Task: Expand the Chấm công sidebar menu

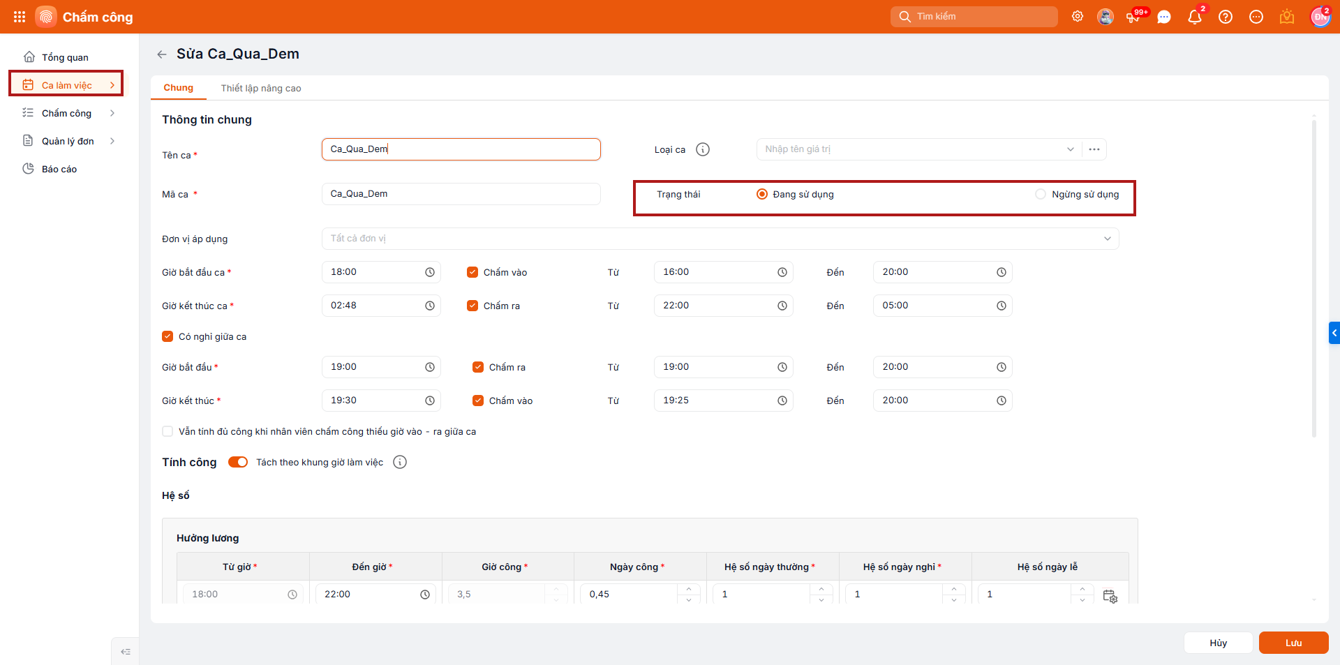Action: pos(68,113)
